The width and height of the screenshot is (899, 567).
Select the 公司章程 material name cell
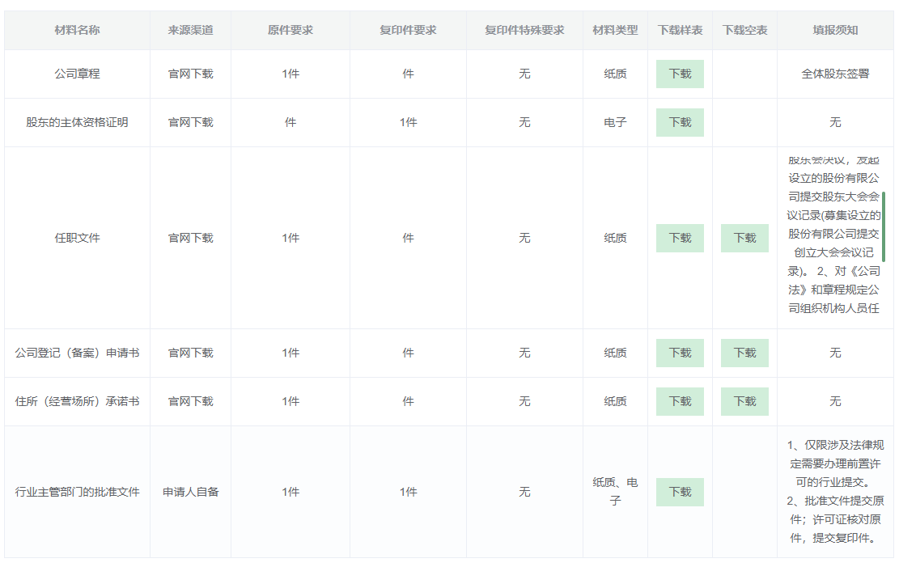tap(77, 74)
